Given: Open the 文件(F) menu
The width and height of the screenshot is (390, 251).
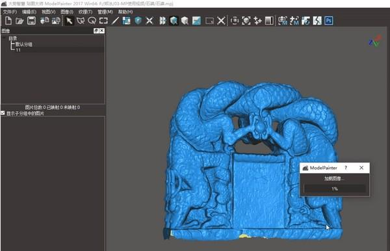Looking at the screenshot, I should coord(10,12).
